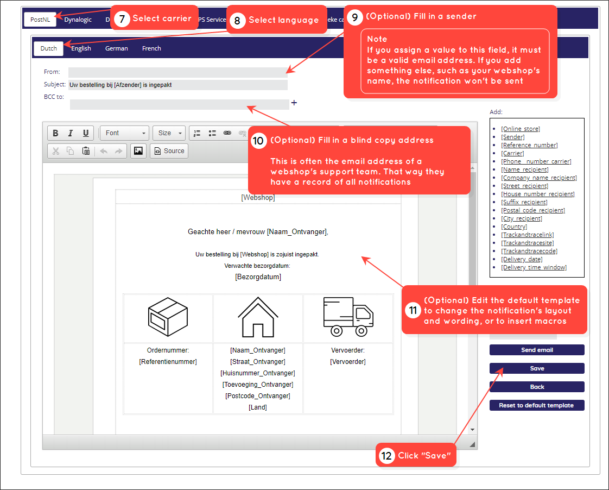609x490 pixels.
Task: Insert the [Phone_number_carrier] macro
Action: [x=536, y=161]
